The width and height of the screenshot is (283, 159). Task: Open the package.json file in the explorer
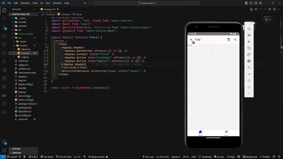pos(25,108)
